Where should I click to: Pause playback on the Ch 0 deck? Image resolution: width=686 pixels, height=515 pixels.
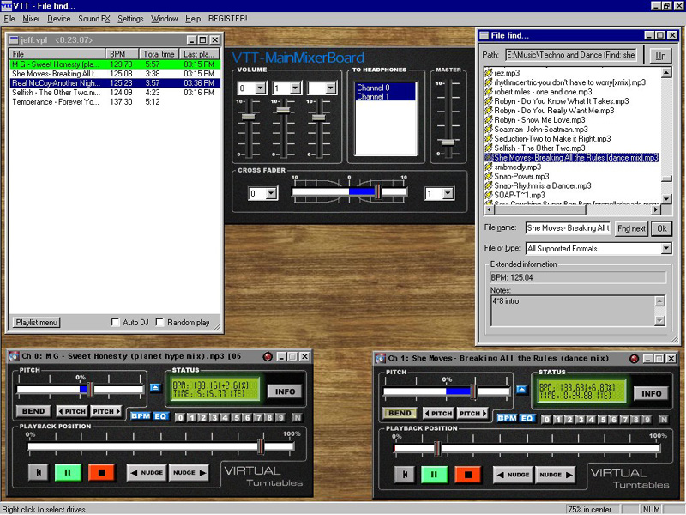pos(68,473)
